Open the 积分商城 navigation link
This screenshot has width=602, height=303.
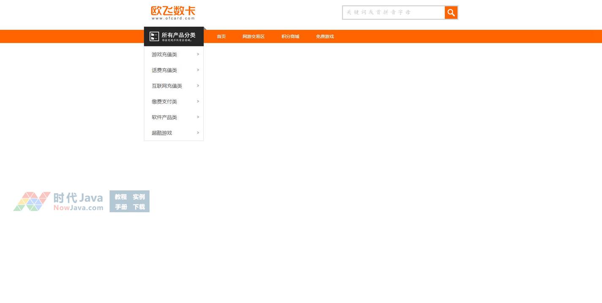point(290,37)
